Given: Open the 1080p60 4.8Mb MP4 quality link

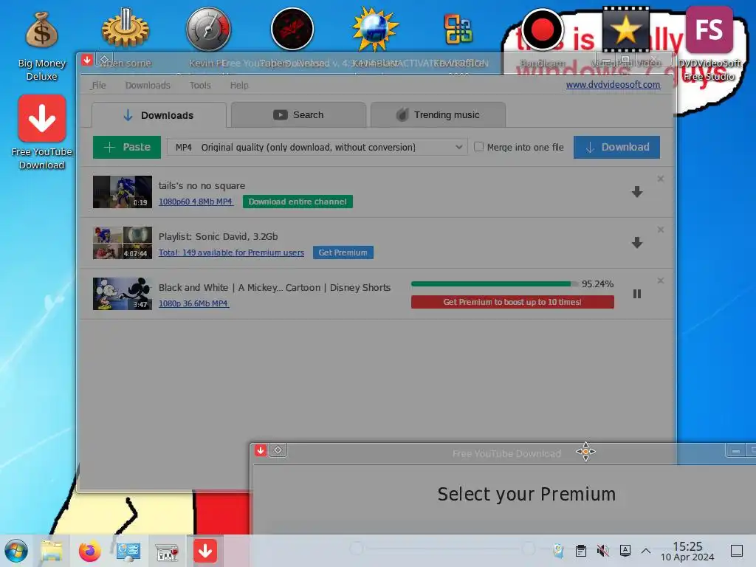Looking at the screenshot, I should [x=196, y=202].
